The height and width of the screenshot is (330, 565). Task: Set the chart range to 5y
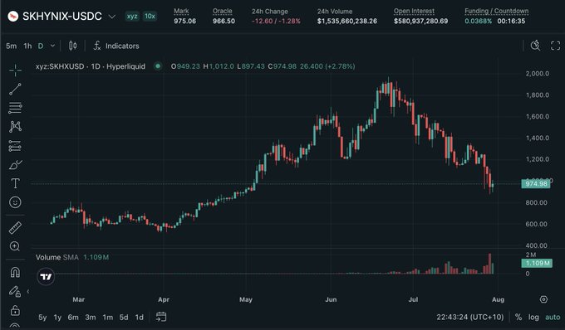(x=42, y=317)
